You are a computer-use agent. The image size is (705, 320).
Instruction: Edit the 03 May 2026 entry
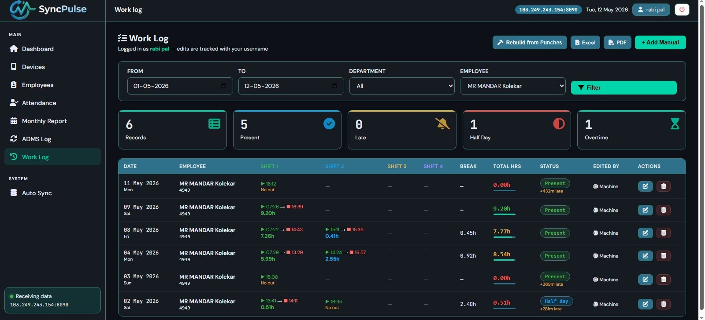point(645,280)
